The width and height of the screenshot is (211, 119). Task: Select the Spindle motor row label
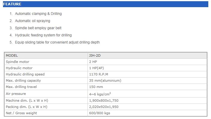click(x=17, y=62)
